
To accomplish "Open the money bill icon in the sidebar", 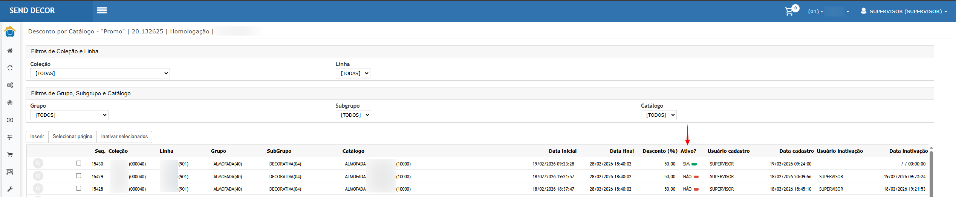I will point(10,120).
